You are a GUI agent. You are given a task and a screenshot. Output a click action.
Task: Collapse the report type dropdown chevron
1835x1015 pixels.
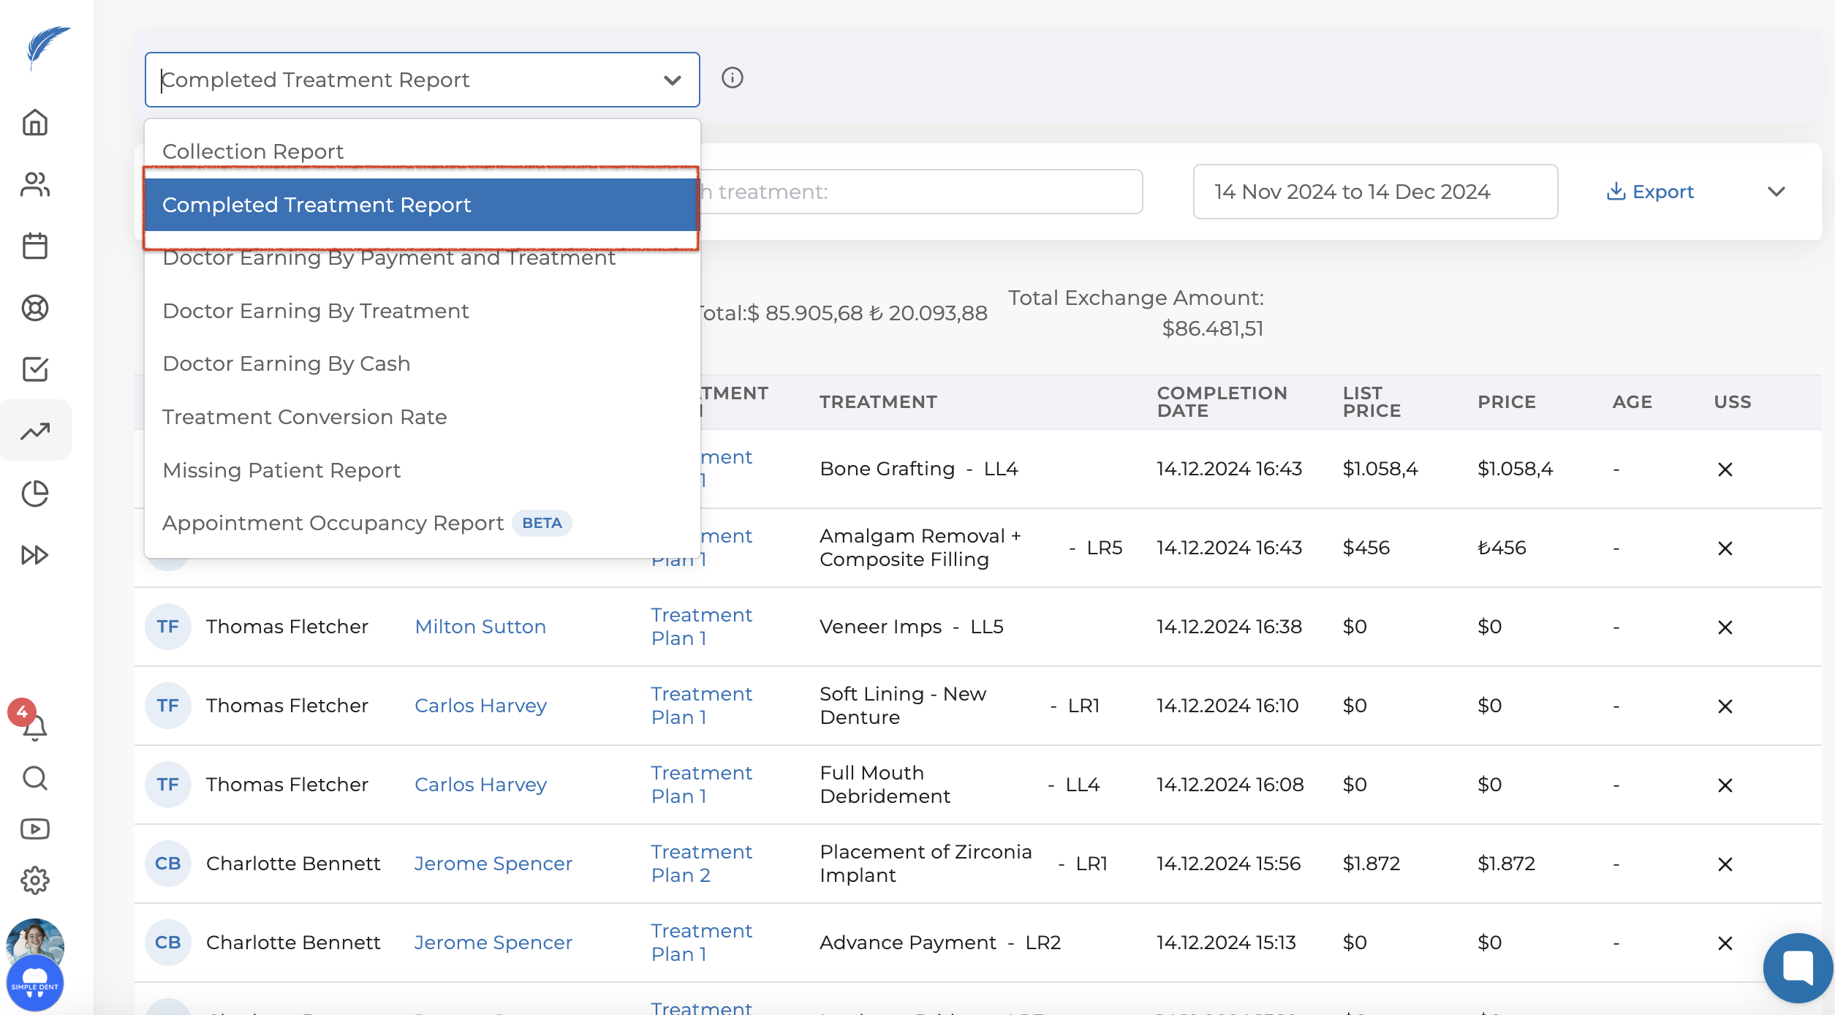tap(672, 80)
